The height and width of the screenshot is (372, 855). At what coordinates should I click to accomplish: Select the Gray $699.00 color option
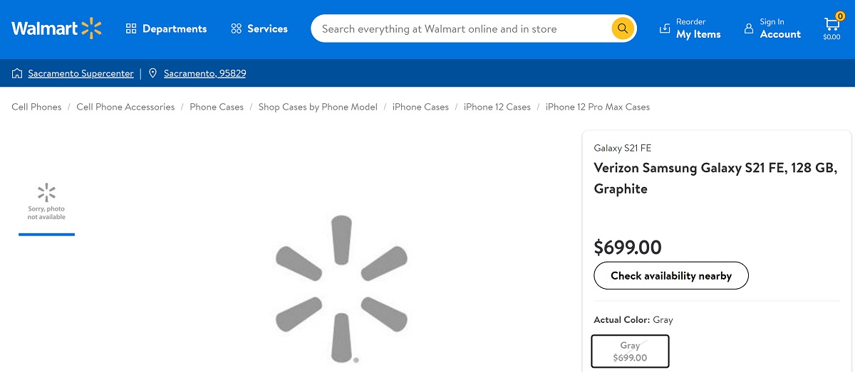[630, 351]
